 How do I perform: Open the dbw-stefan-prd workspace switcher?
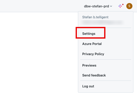(x=98, y=6)
